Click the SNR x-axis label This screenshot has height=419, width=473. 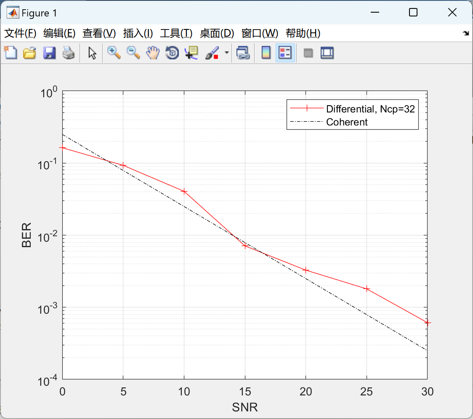245,407
